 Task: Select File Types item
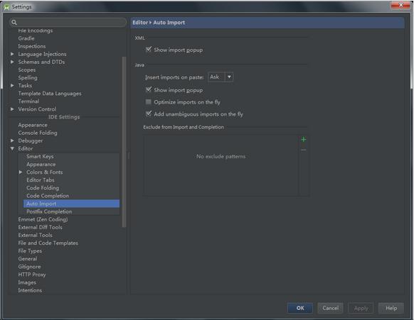[x=30, y=250]
